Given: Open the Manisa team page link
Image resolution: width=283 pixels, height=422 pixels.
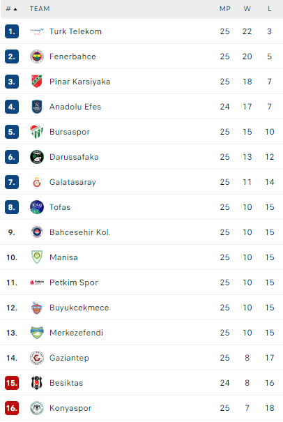Looking at the screenshot, I should point(63,257).
